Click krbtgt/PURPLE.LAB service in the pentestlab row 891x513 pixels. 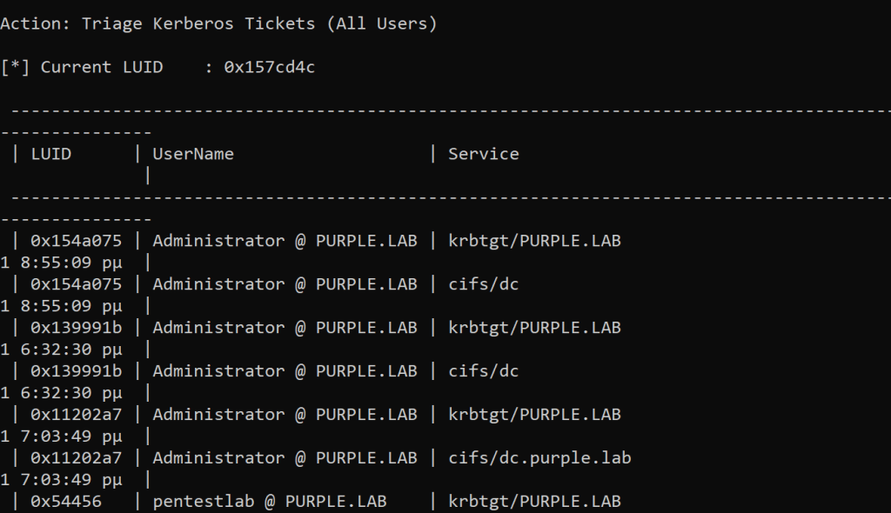point(534,502)
